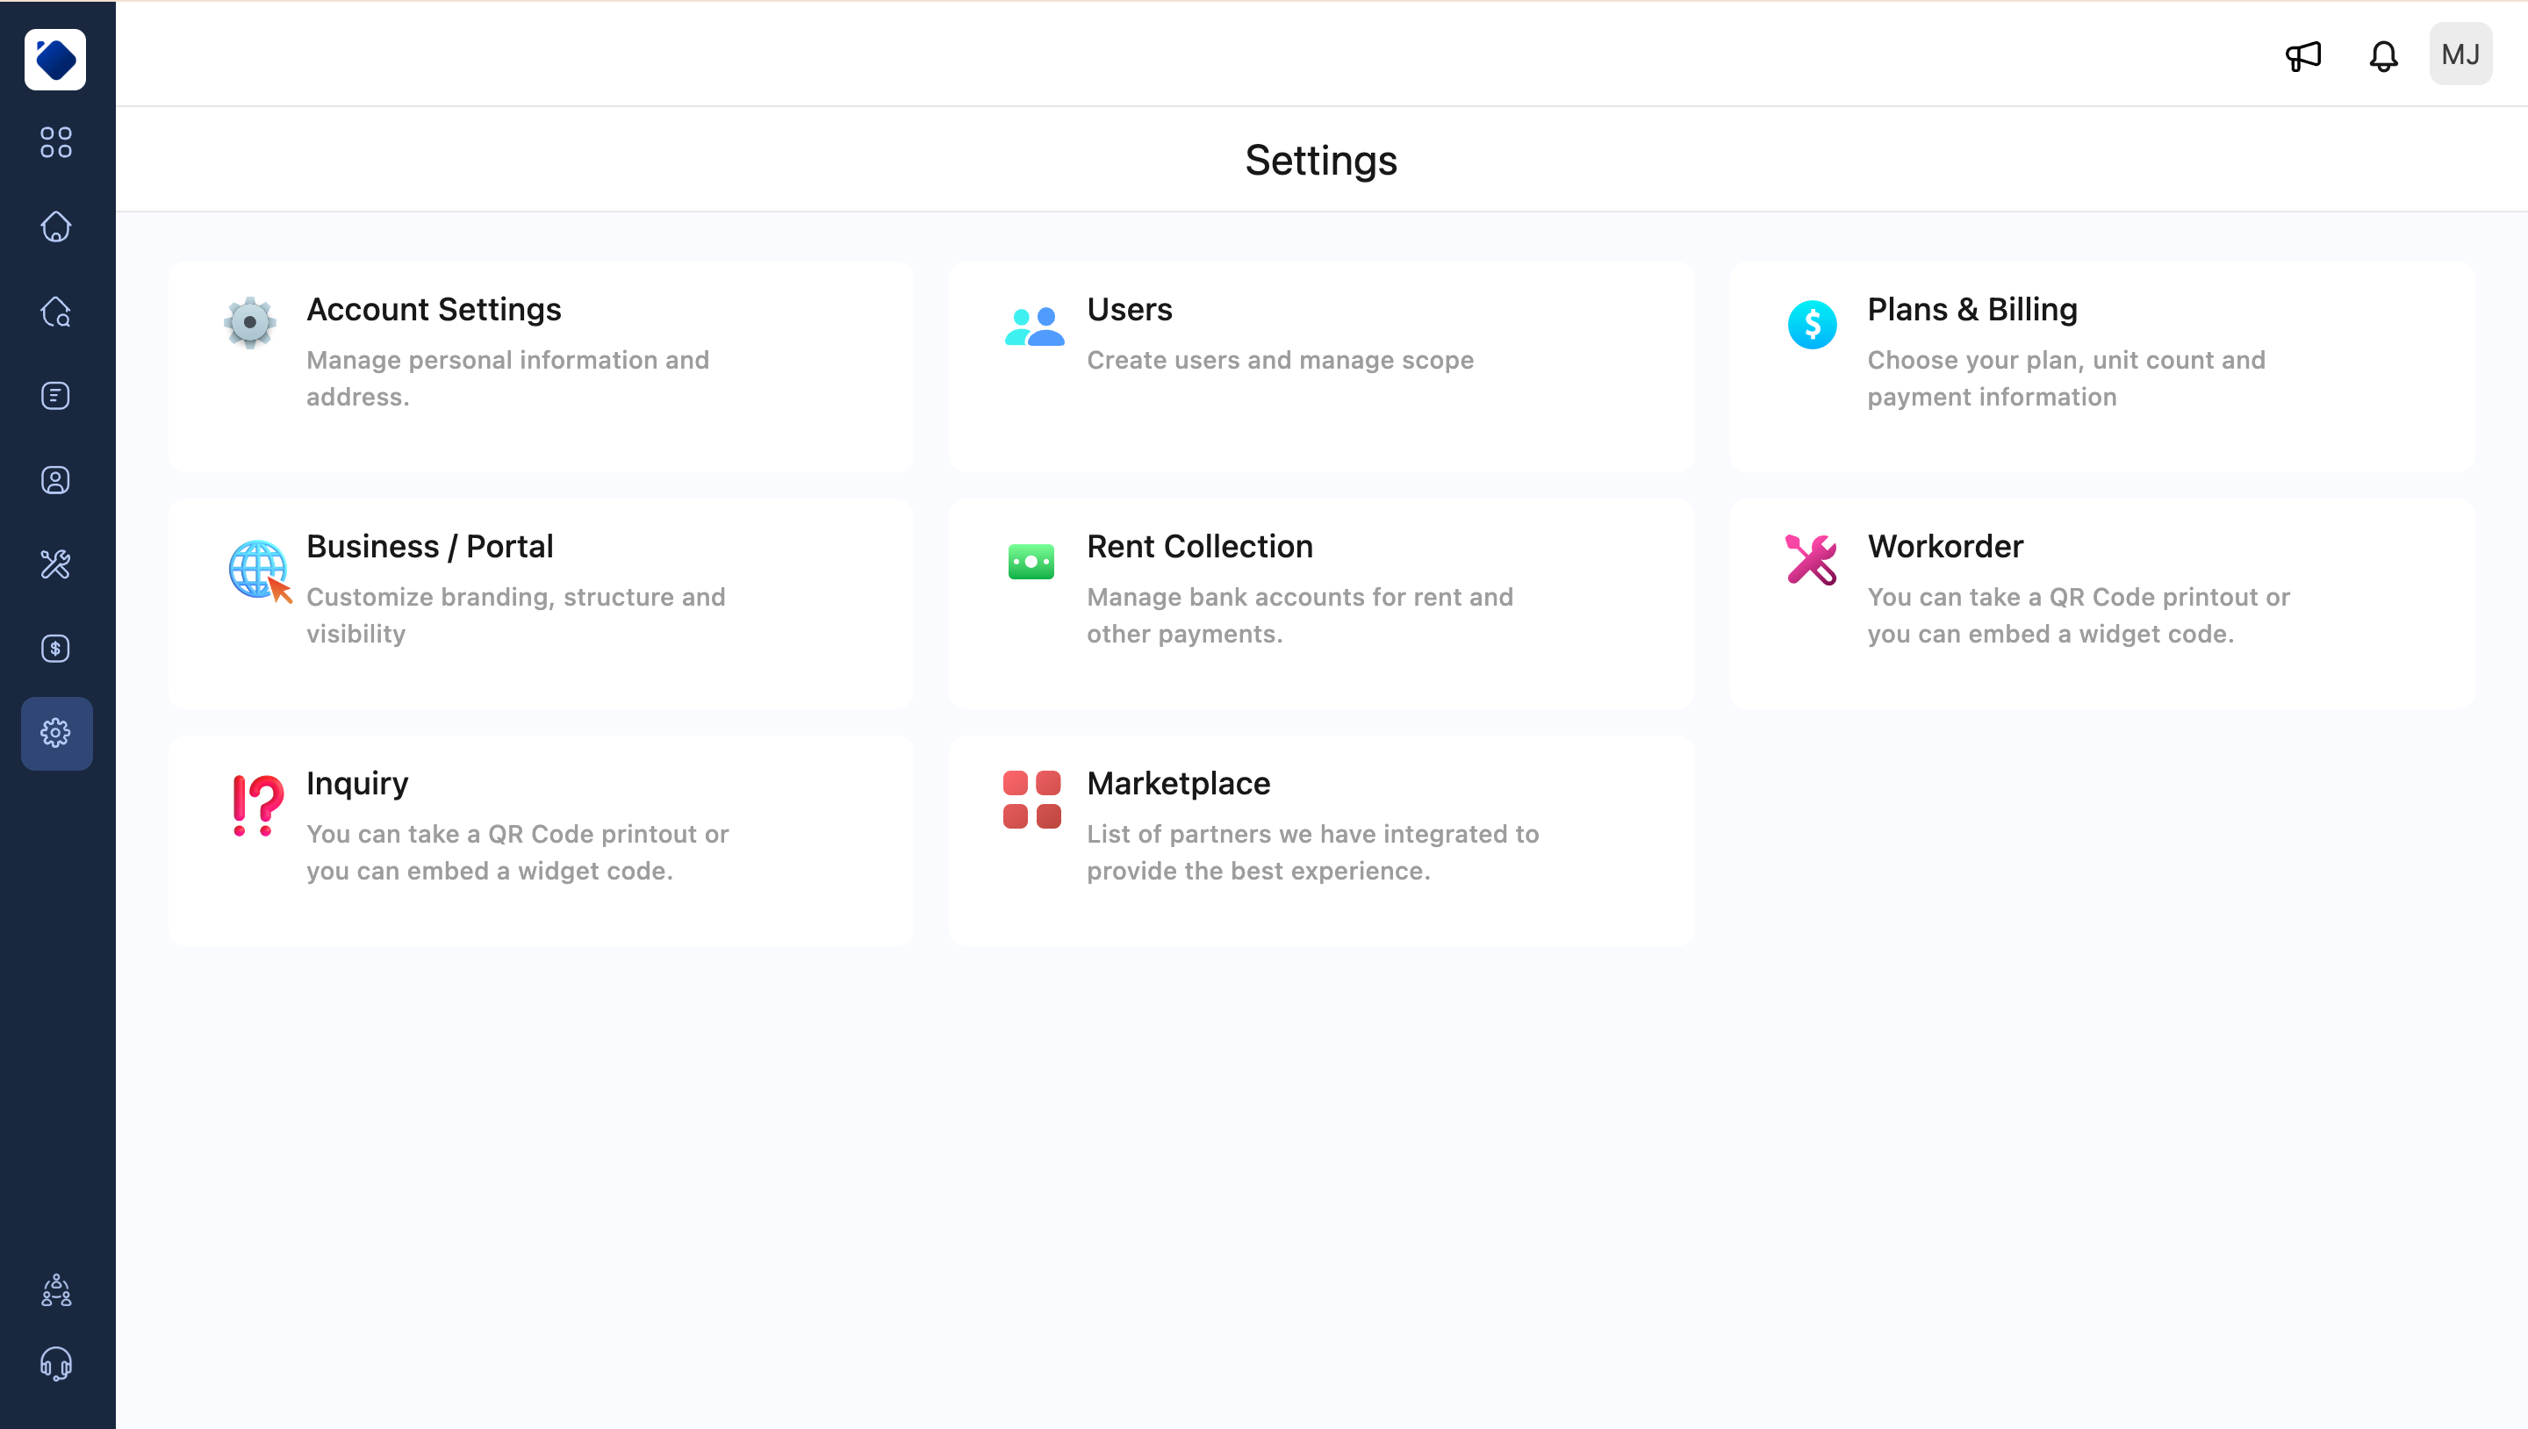Screen dimensions: 2528x1429
Task: Open the dashboard grid icon
Action: (56, 142)
